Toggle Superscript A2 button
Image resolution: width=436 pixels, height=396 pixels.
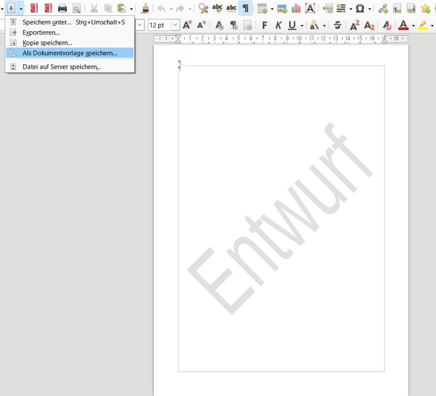pyautogui.click(x=355, y=25)
